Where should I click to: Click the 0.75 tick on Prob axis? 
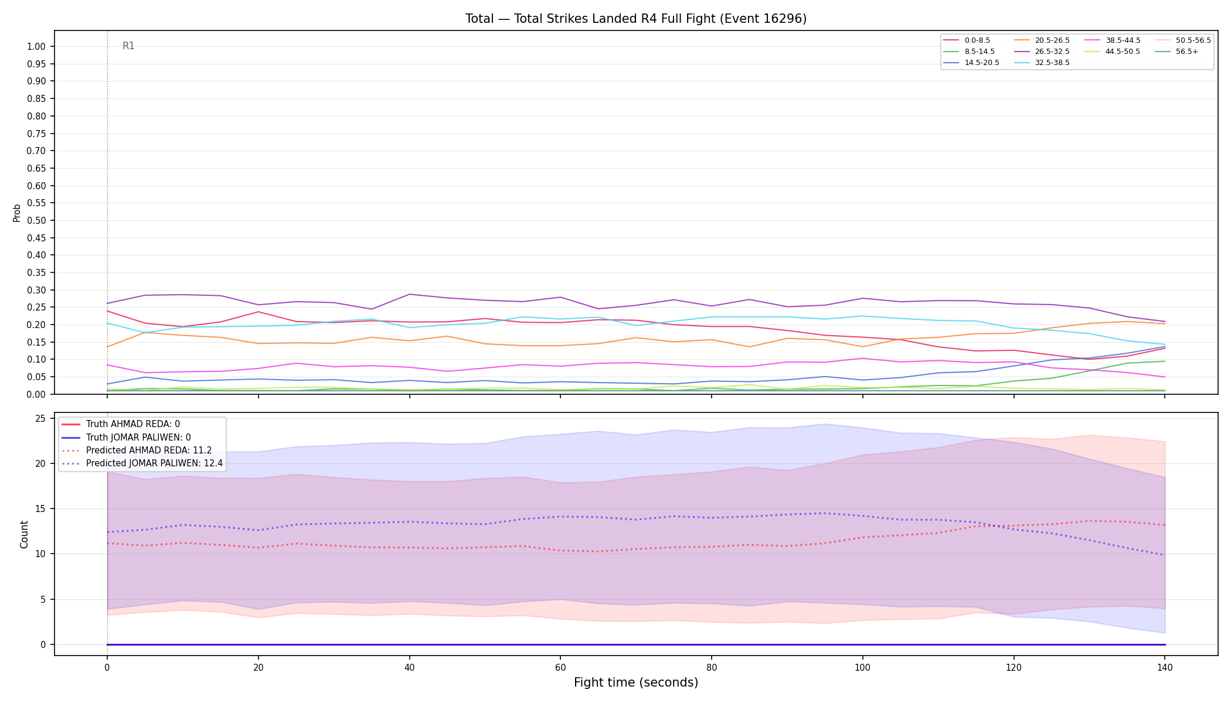(x=36, y=134)
